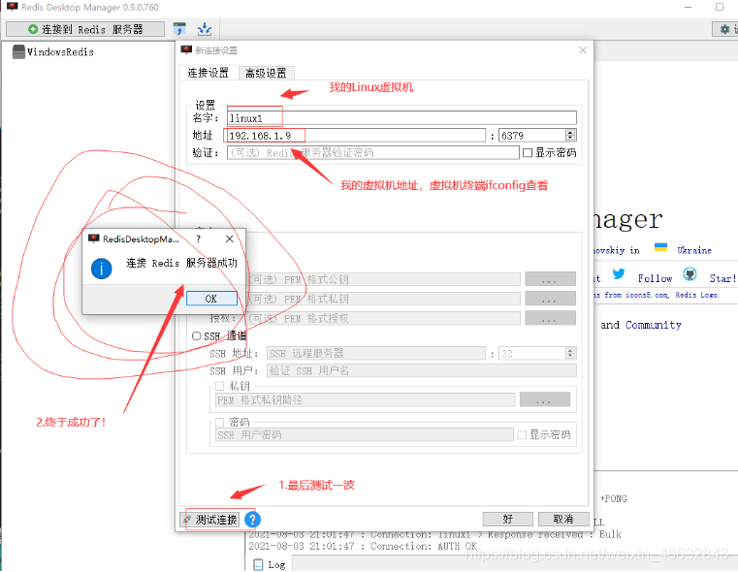Open the settings gear button at top right

click(724, 29)
